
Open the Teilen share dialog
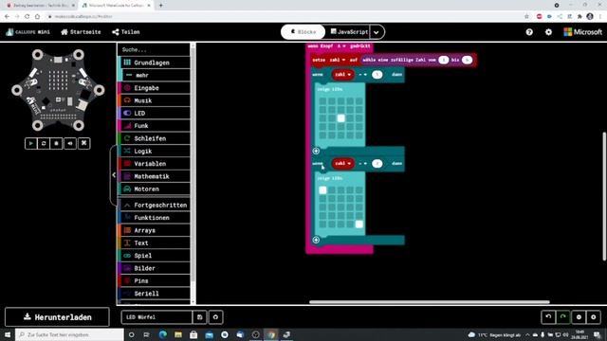[126, 32]
